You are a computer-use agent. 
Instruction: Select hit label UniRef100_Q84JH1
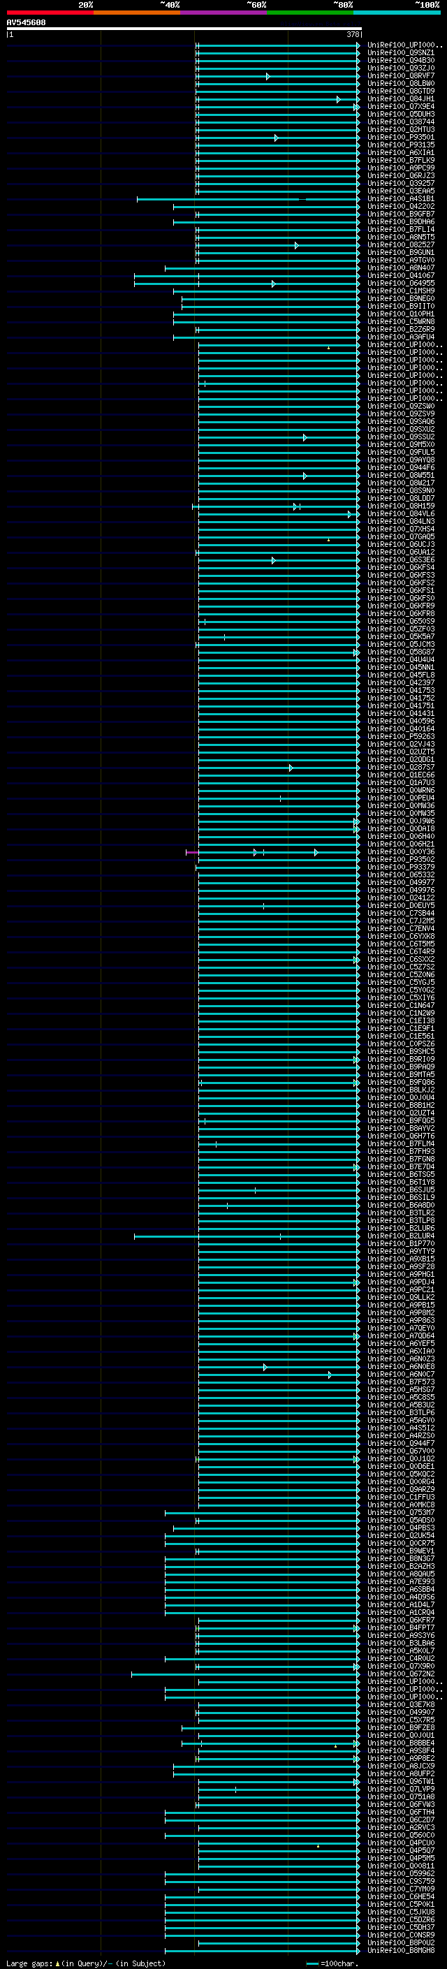[x=400, y=98]
